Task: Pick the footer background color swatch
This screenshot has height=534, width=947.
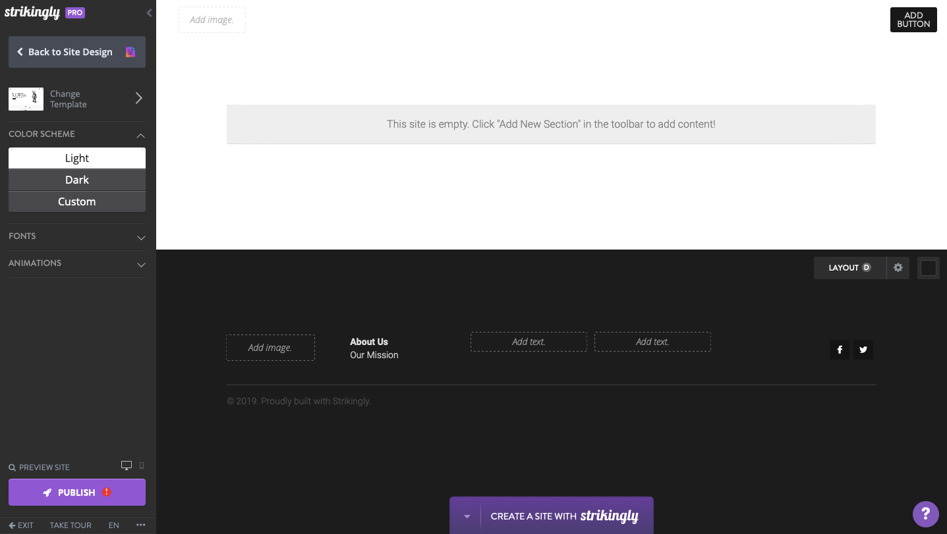Action: pyautogui.click(x=928, y=267)
